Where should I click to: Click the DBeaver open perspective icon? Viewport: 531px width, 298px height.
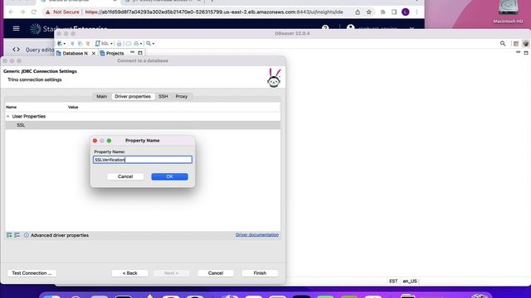[x=516, y=44]
